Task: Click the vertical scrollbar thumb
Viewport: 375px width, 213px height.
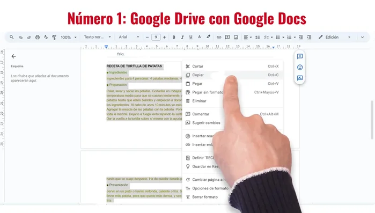Action: coord(372,120)
